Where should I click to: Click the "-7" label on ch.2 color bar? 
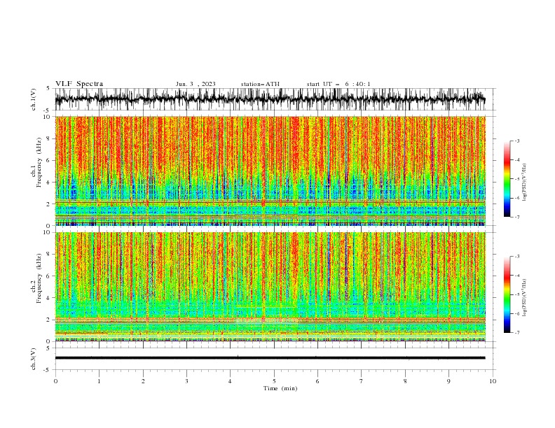[517, 333]
